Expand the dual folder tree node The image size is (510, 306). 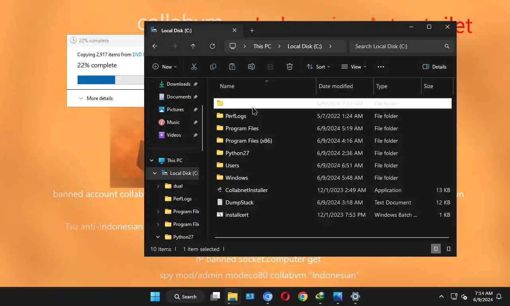point(158,186)
